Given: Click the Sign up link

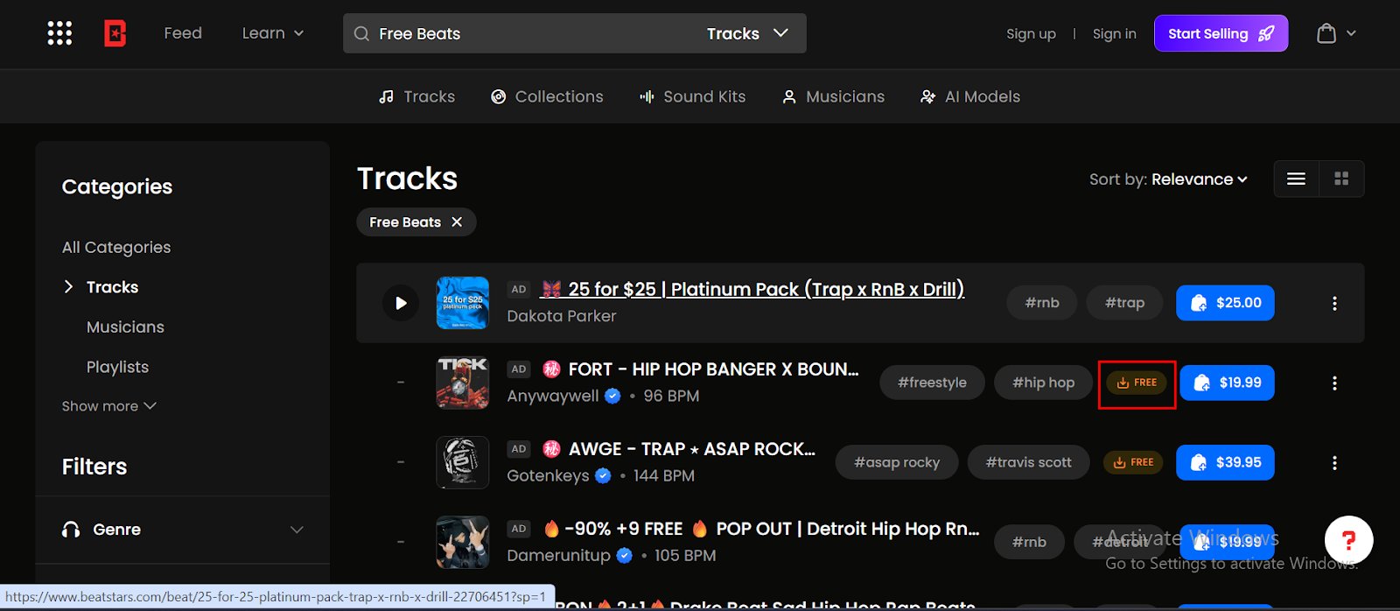Looking at the screenshot, I should tap(1031, 34).
